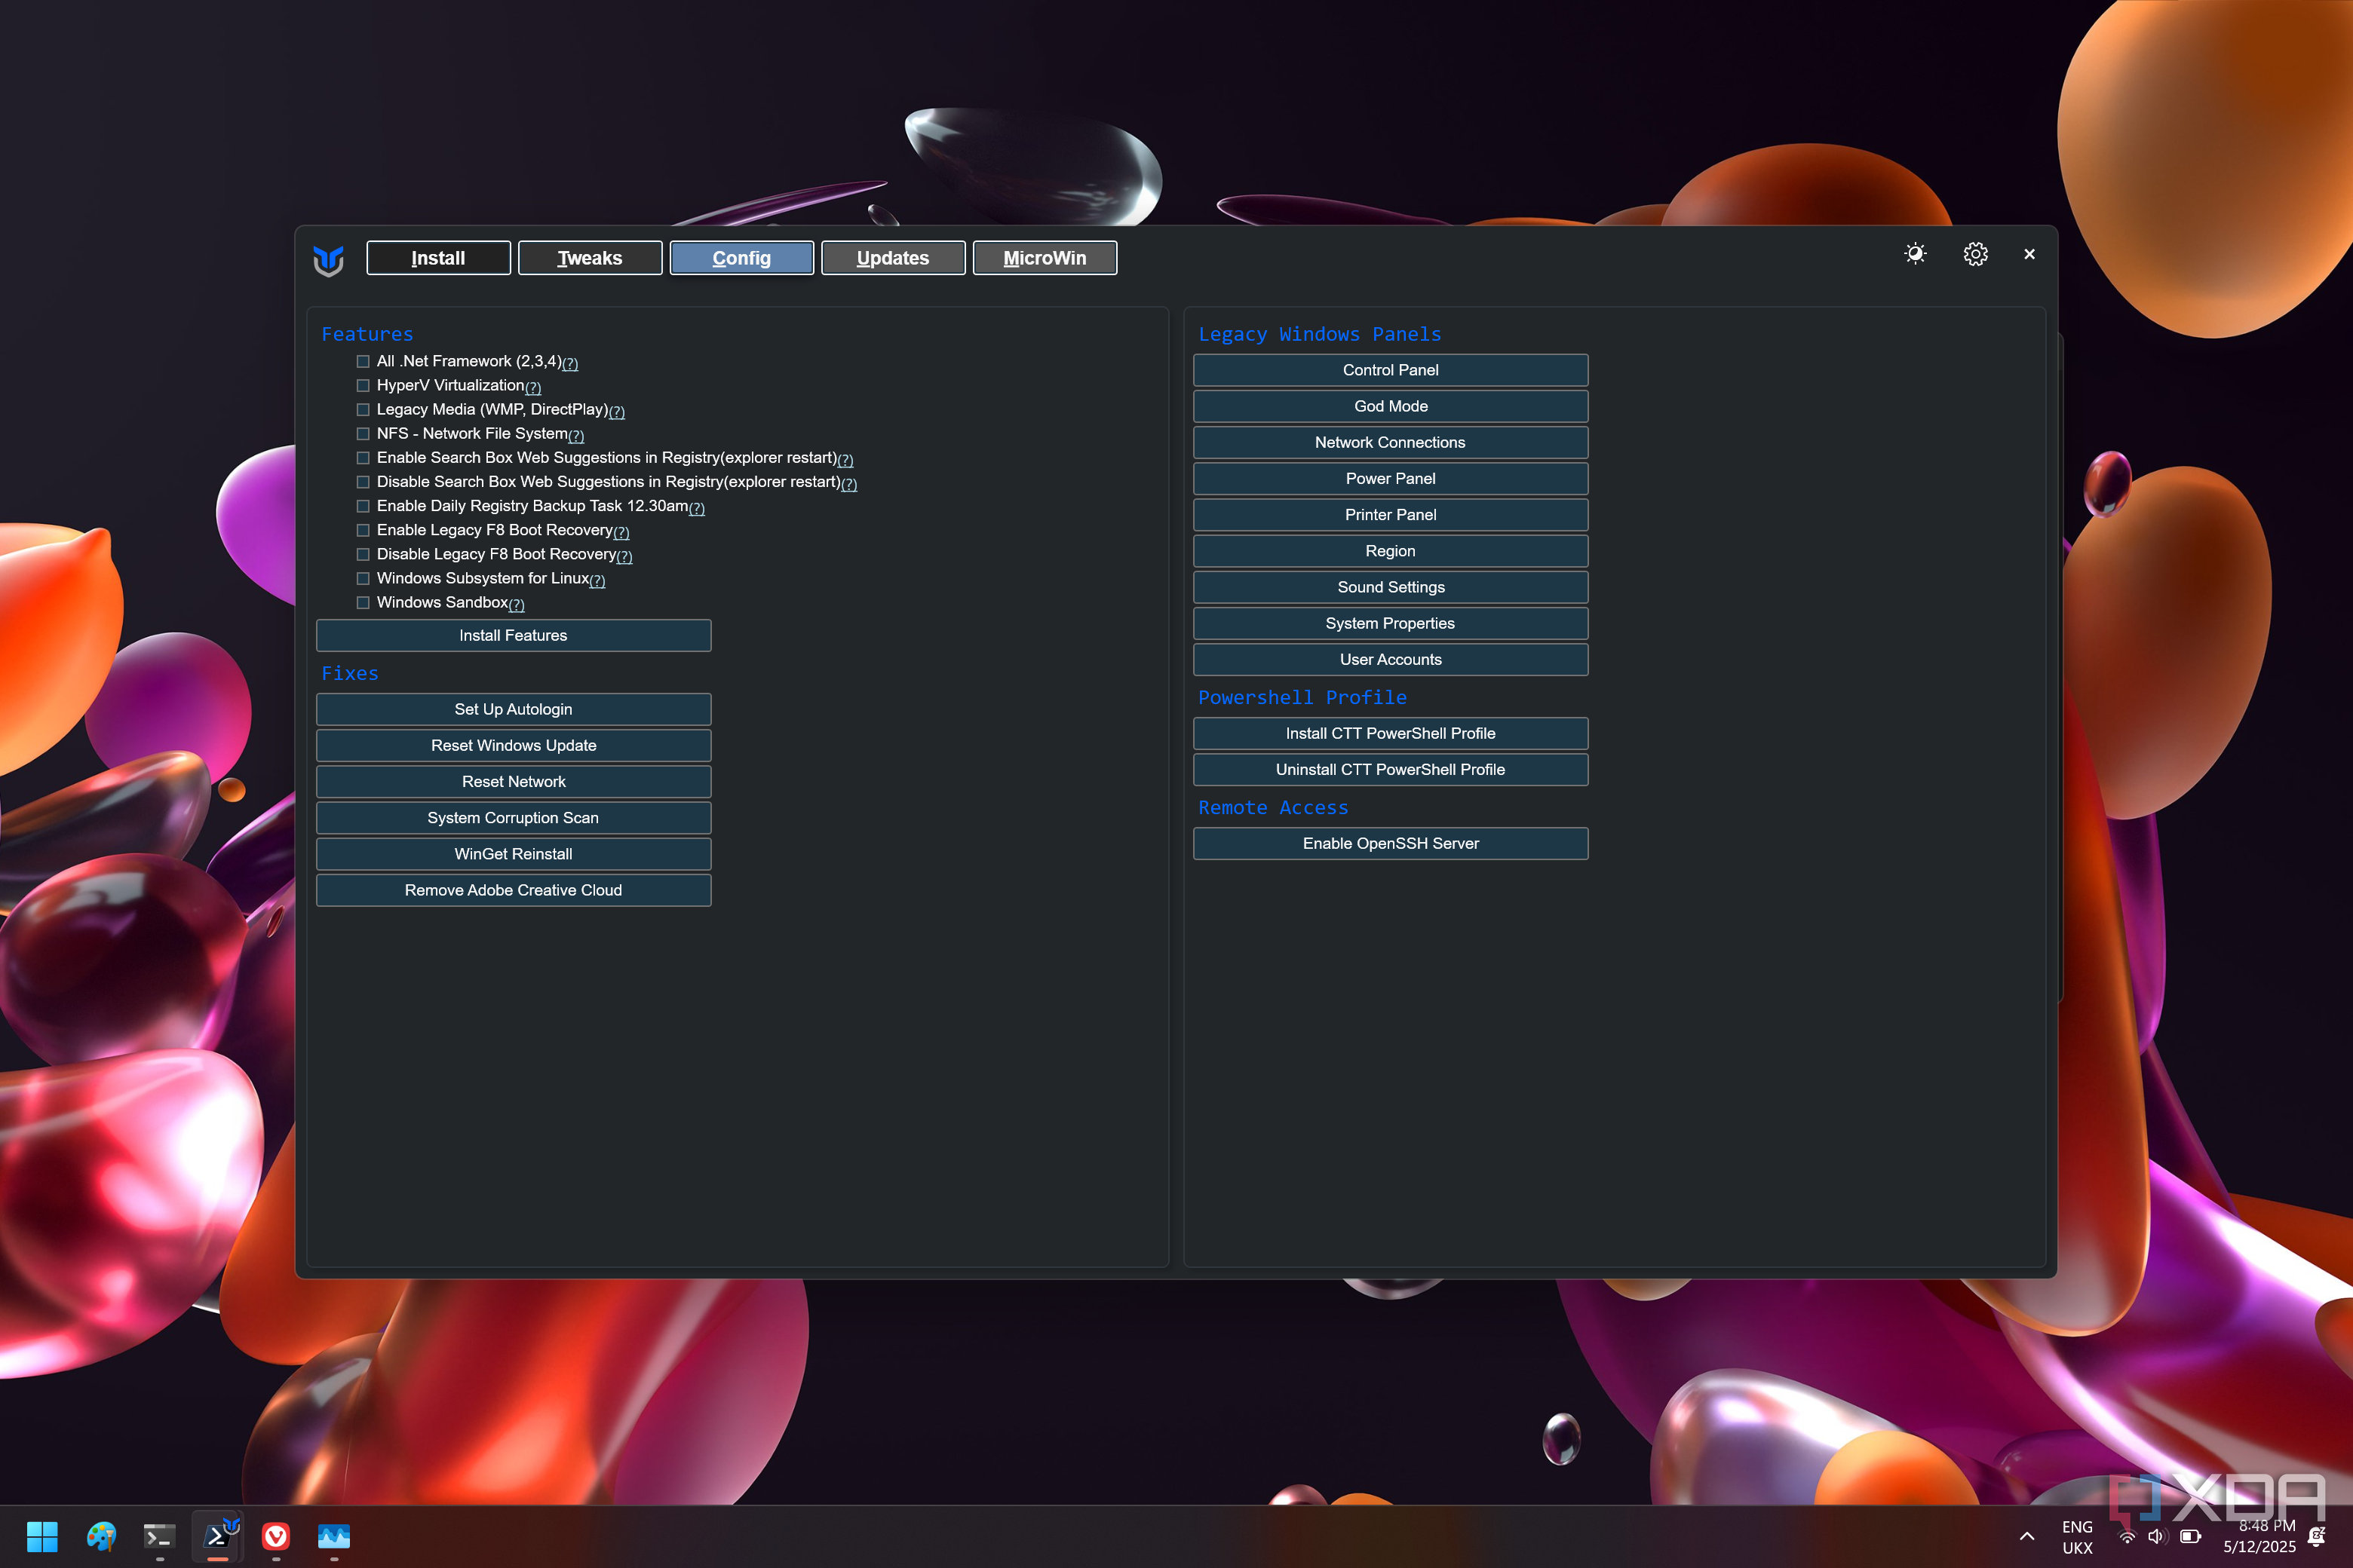The width and height of the screenshot is (2353, 1568).
Task: Open the clock and date flyout
Action: pos(2259,1536)
